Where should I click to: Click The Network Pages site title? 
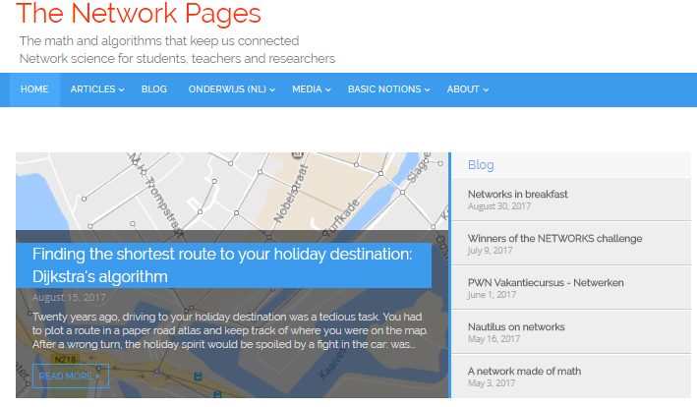[x=139, y=14]
